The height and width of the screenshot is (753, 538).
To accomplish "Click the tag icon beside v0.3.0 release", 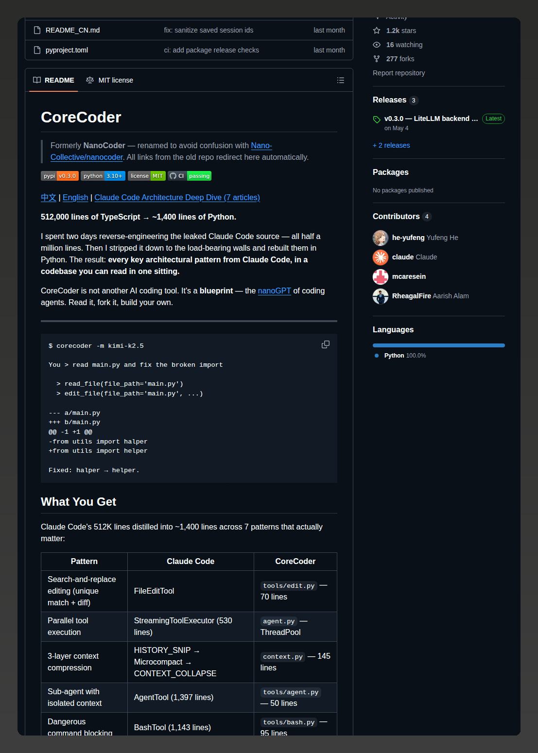I will 377,120.
